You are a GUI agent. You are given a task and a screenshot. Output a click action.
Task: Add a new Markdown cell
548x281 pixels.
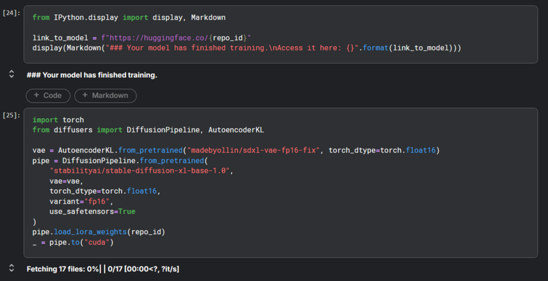point(105,95)
